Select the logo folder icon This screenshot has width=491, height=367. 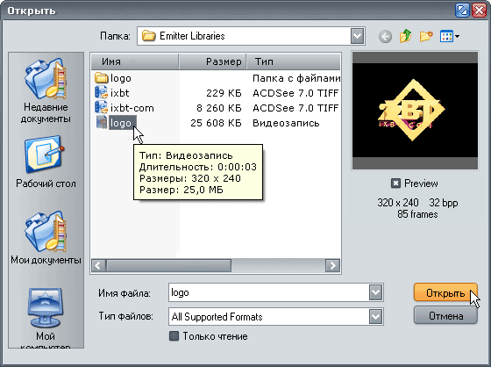coord(101,78)
